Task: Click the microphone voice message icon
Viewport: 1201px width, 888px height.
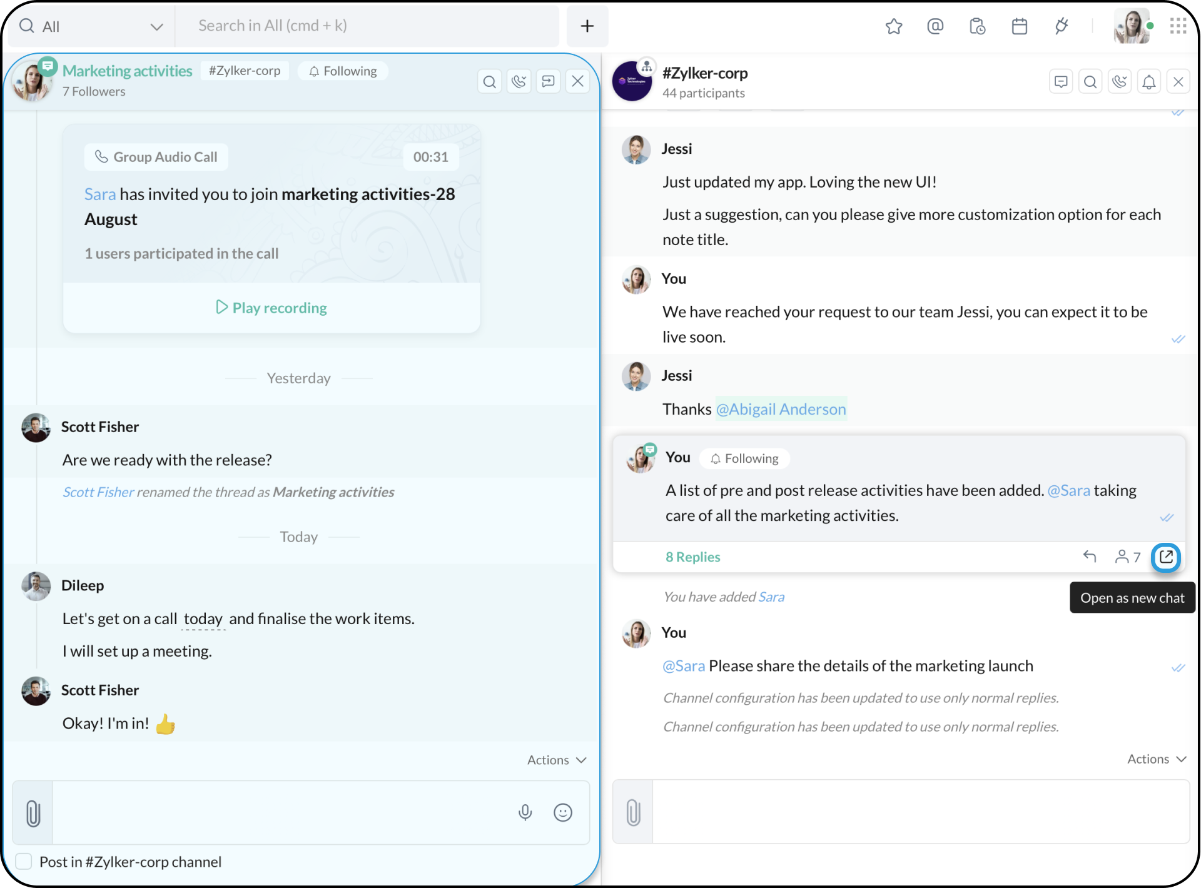Action: pyautogui.click(x=525, y=812)
